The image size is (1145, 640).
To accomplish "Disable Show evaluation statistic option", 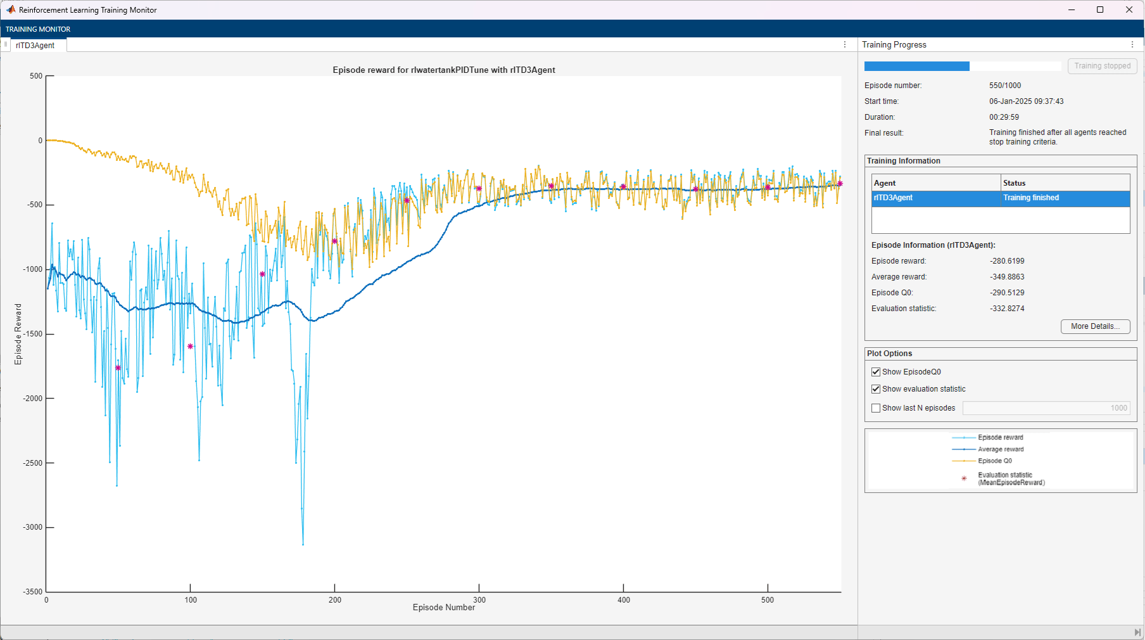I will click(876, 389).
